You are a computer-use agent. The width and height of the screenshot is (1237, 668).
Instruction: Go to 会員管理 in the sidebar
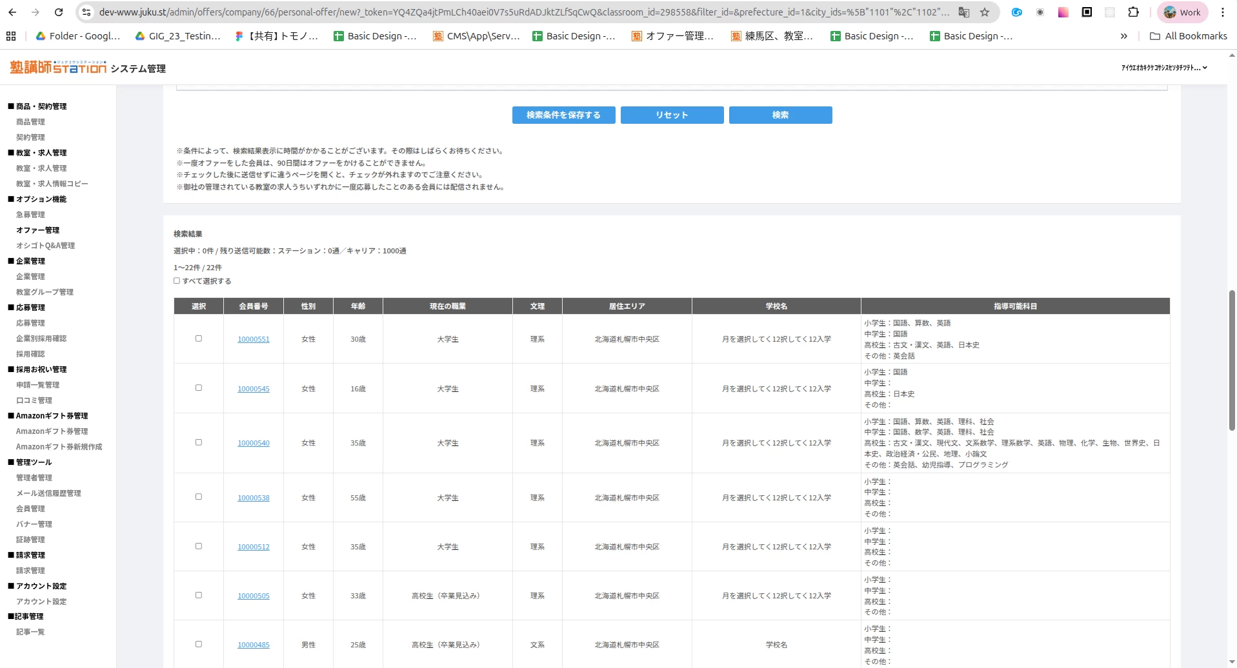tap(30, 509)
